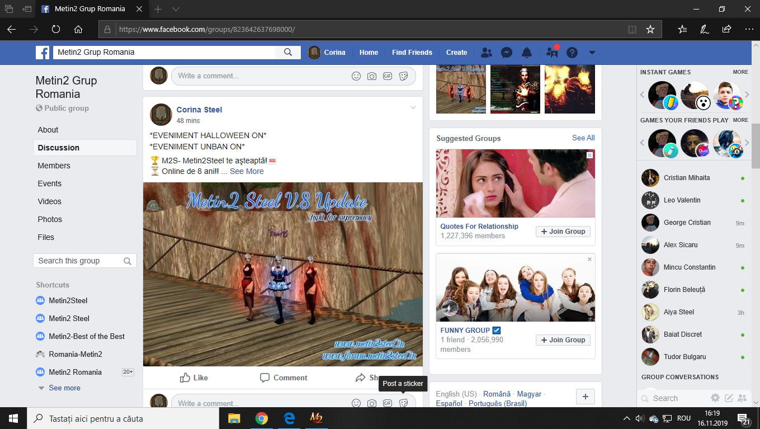Open reading view in the address bar
The width and height of the screenshot is (760, 429).
tap(632, 29)
